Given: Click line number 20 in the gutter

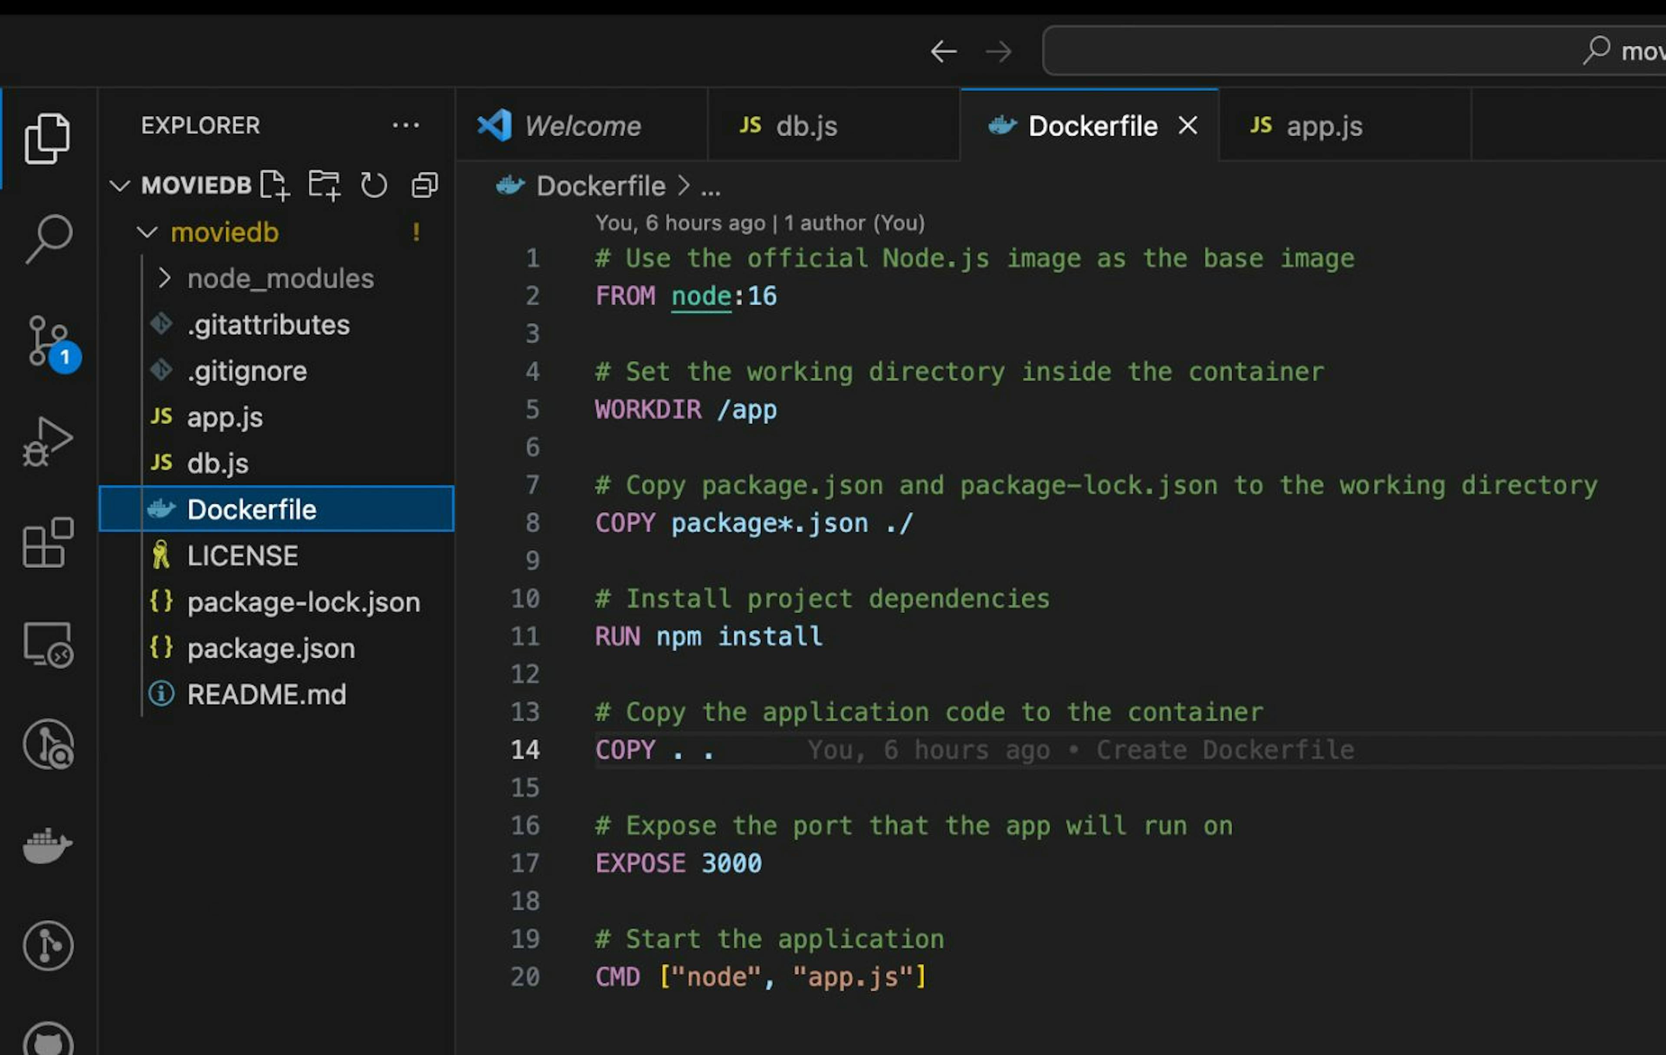Looking at the screenshot, I should click(x=525, y=976).
